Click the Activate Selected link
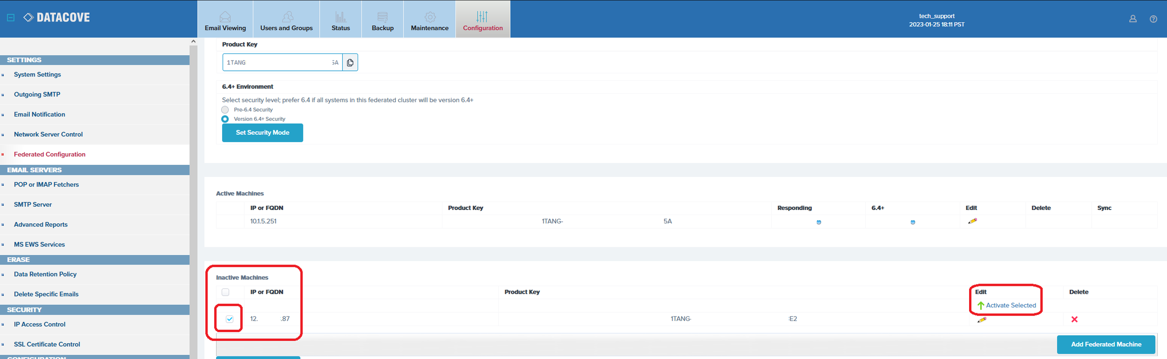Viewport: 1167px width, 359px height. [x=1011, y=305]
